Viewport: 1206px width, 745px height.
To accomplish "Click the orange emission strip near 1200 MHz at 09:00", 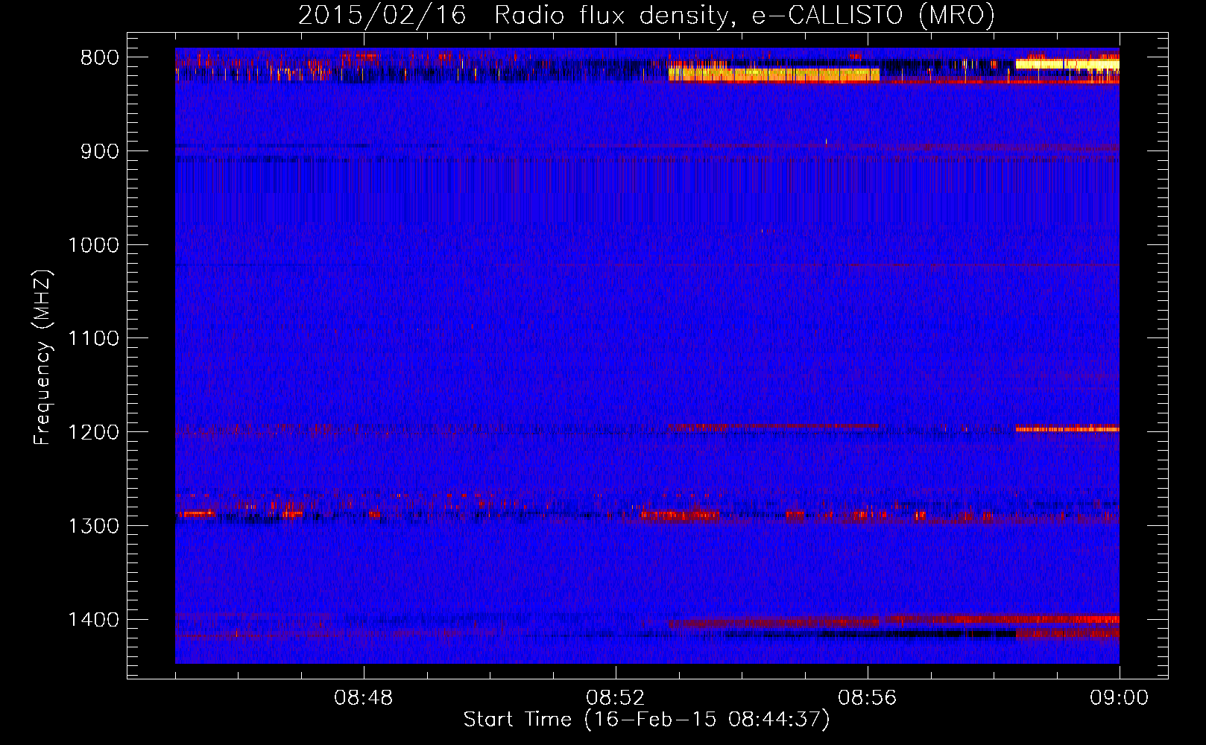I will click(1067, 429).
